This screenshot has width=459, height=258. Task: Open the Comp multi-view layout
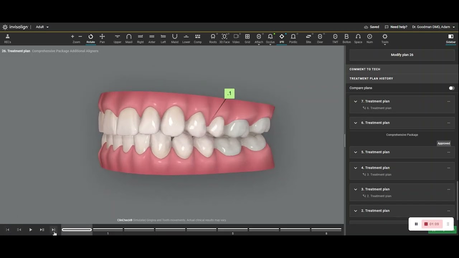(198, 39)
